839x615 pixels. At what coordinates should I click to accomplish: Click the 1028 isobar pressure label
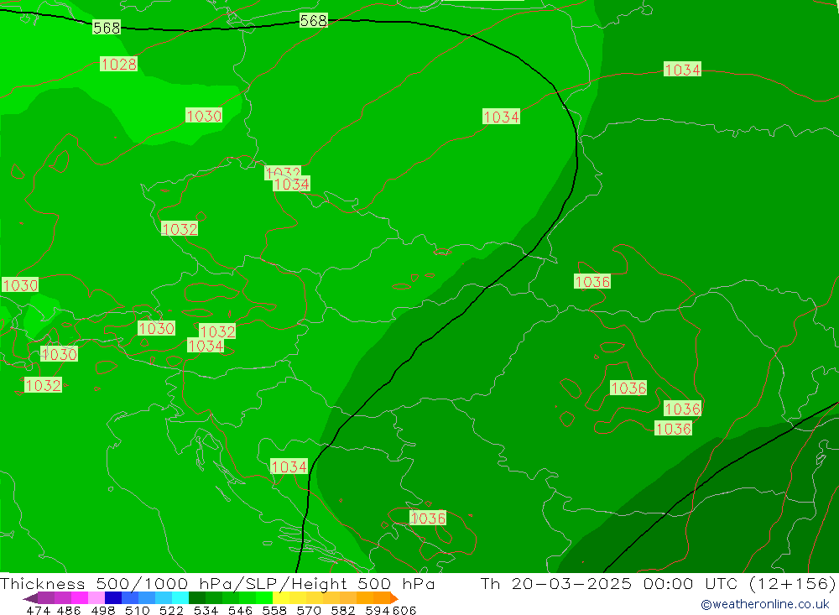coord(119,65)
